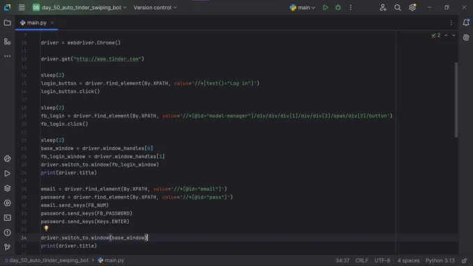Click base_window = driver.window_handles[0] line
This screenshot has height=266, width=473.
point(97,149)
